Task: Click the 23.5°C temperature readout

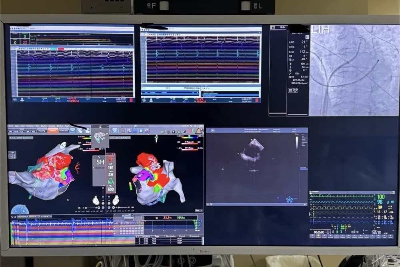Action: 167,218
